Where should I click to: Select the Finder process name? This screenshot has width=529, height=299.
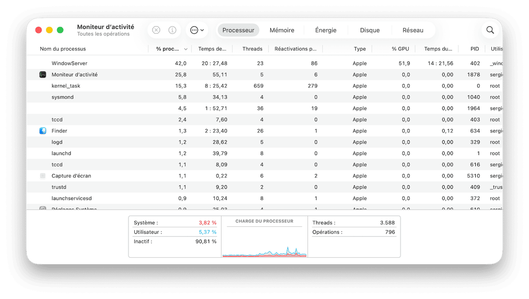[59, 131]
